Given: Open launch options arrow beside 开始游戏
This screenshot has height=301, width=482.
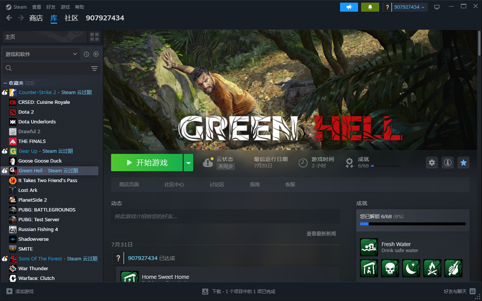Looking at the screenshot, I should tap(188, 162).
